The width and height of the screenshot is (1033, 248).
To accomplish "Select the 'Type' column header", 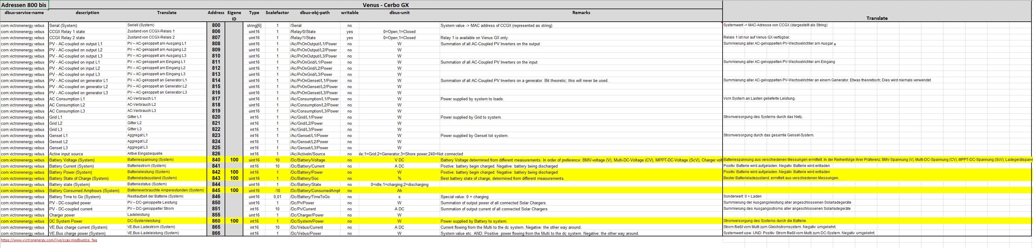I will pos(254,13).
